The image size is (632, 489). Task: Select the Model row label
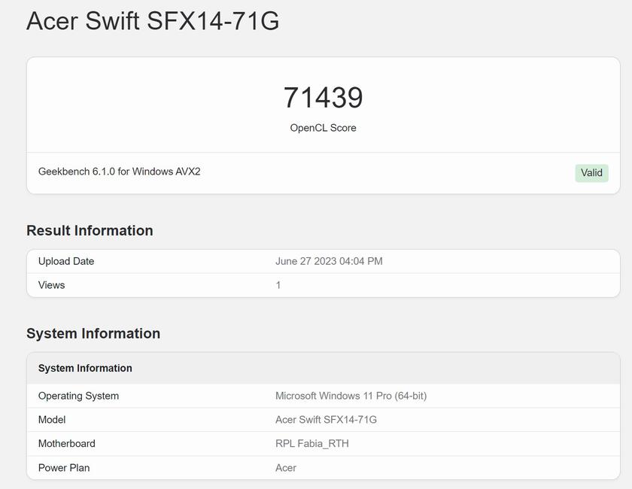pyautogui.click(x=52, y=420)
